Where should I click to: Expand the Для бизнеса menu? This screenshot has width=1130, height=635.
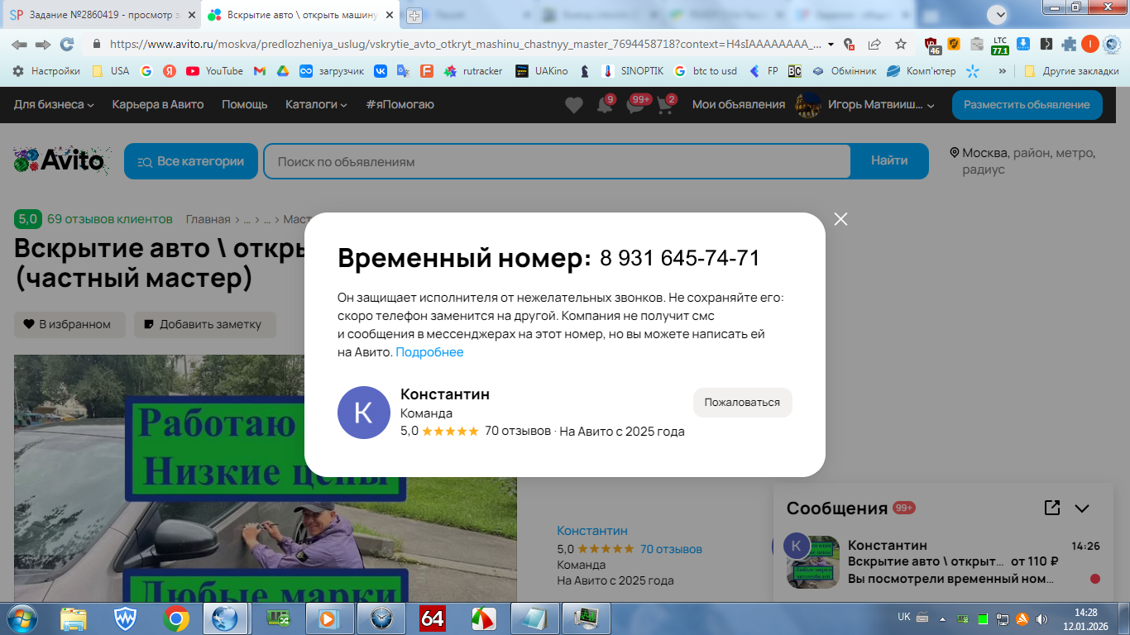pyautogui.click(x=54, y=105)
